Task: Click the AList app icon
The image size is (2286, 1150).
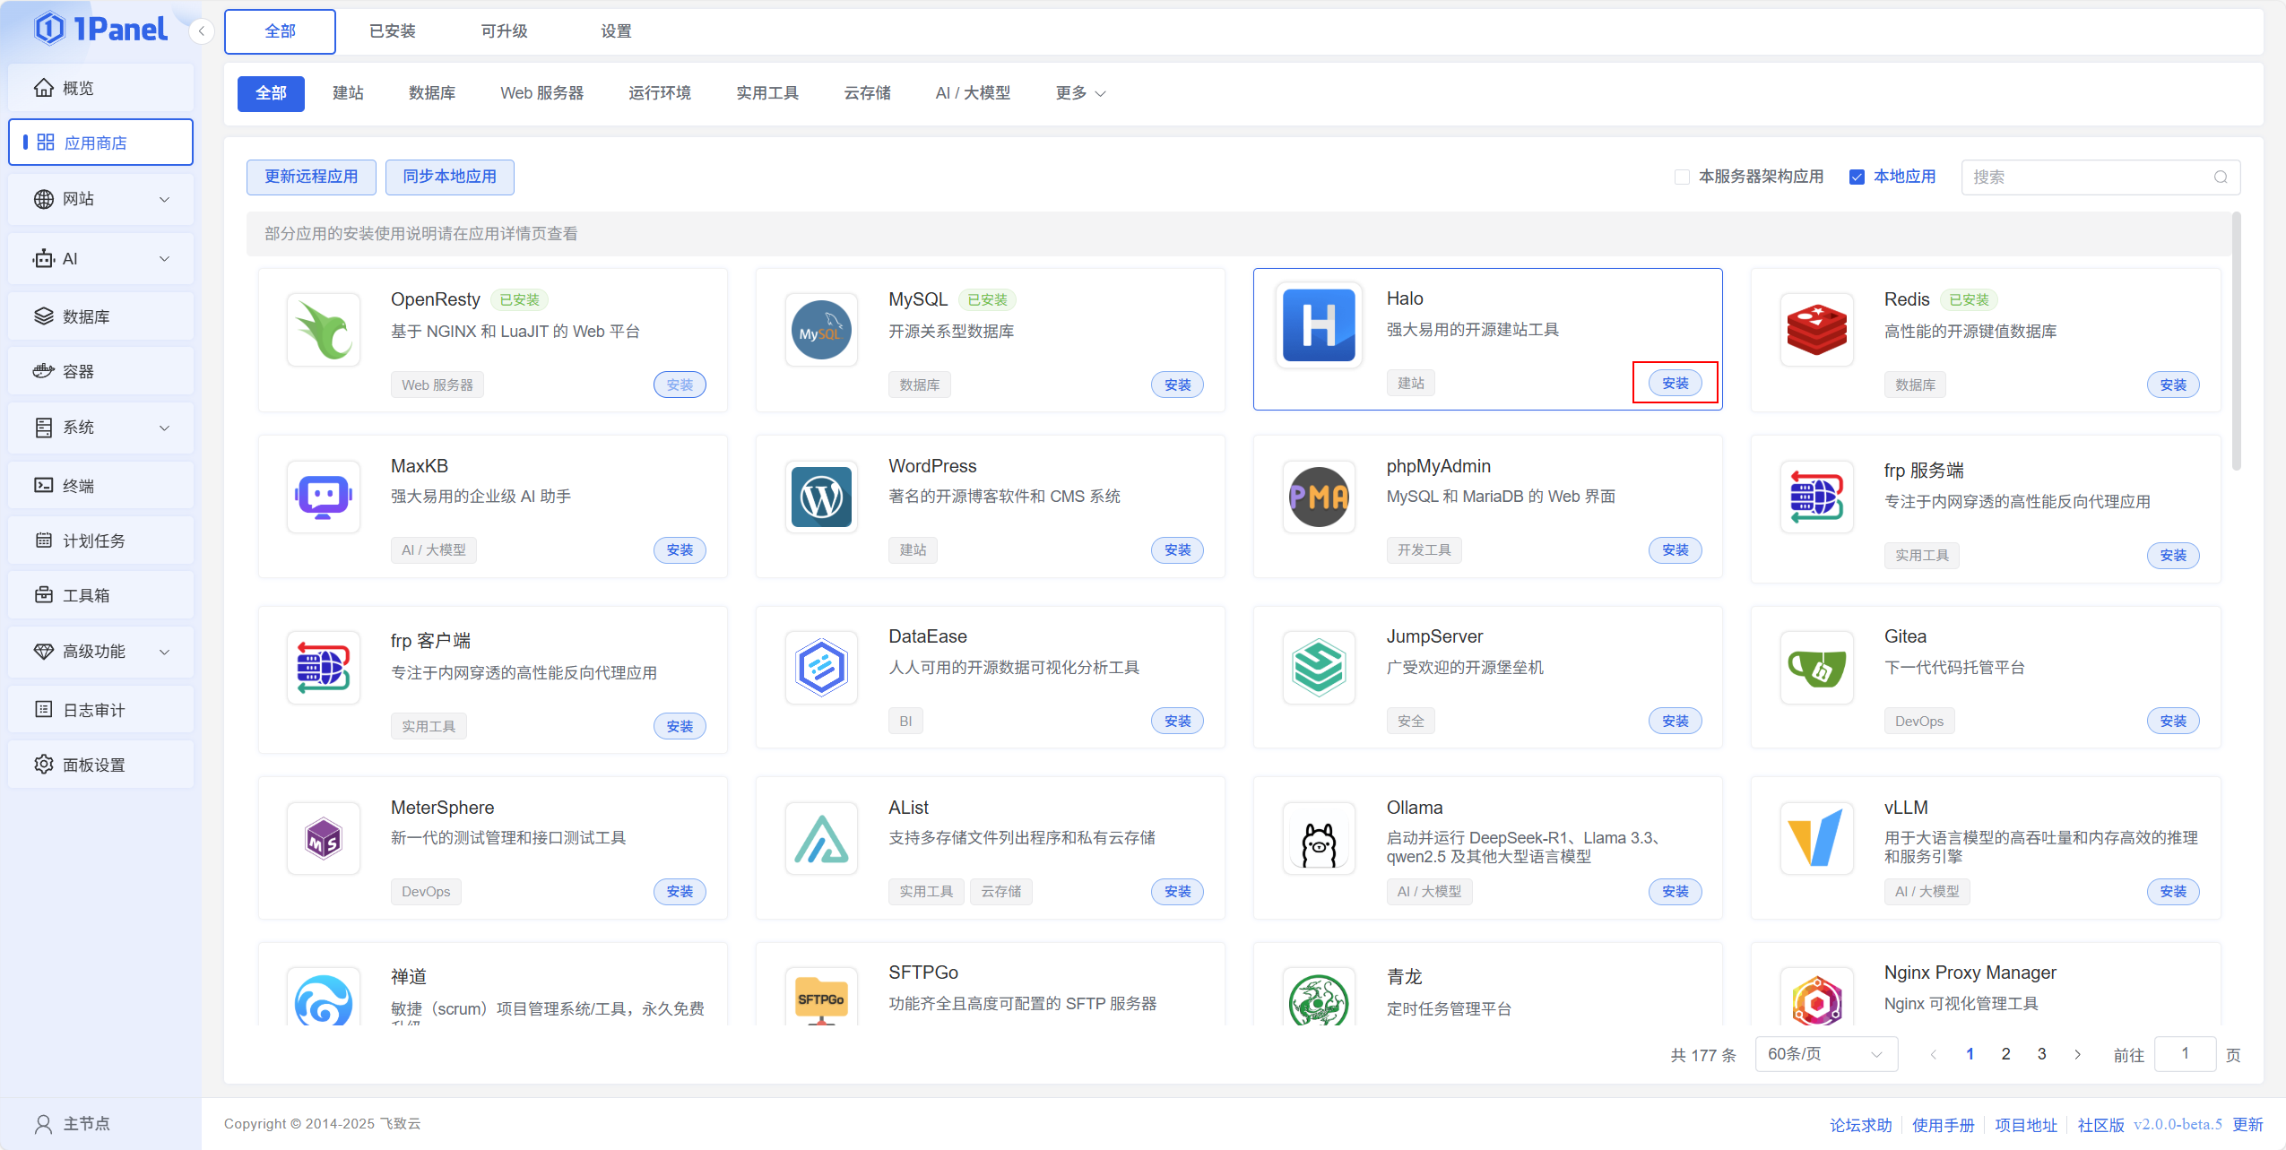Action: pyautogui.click(x=821, y=838)
